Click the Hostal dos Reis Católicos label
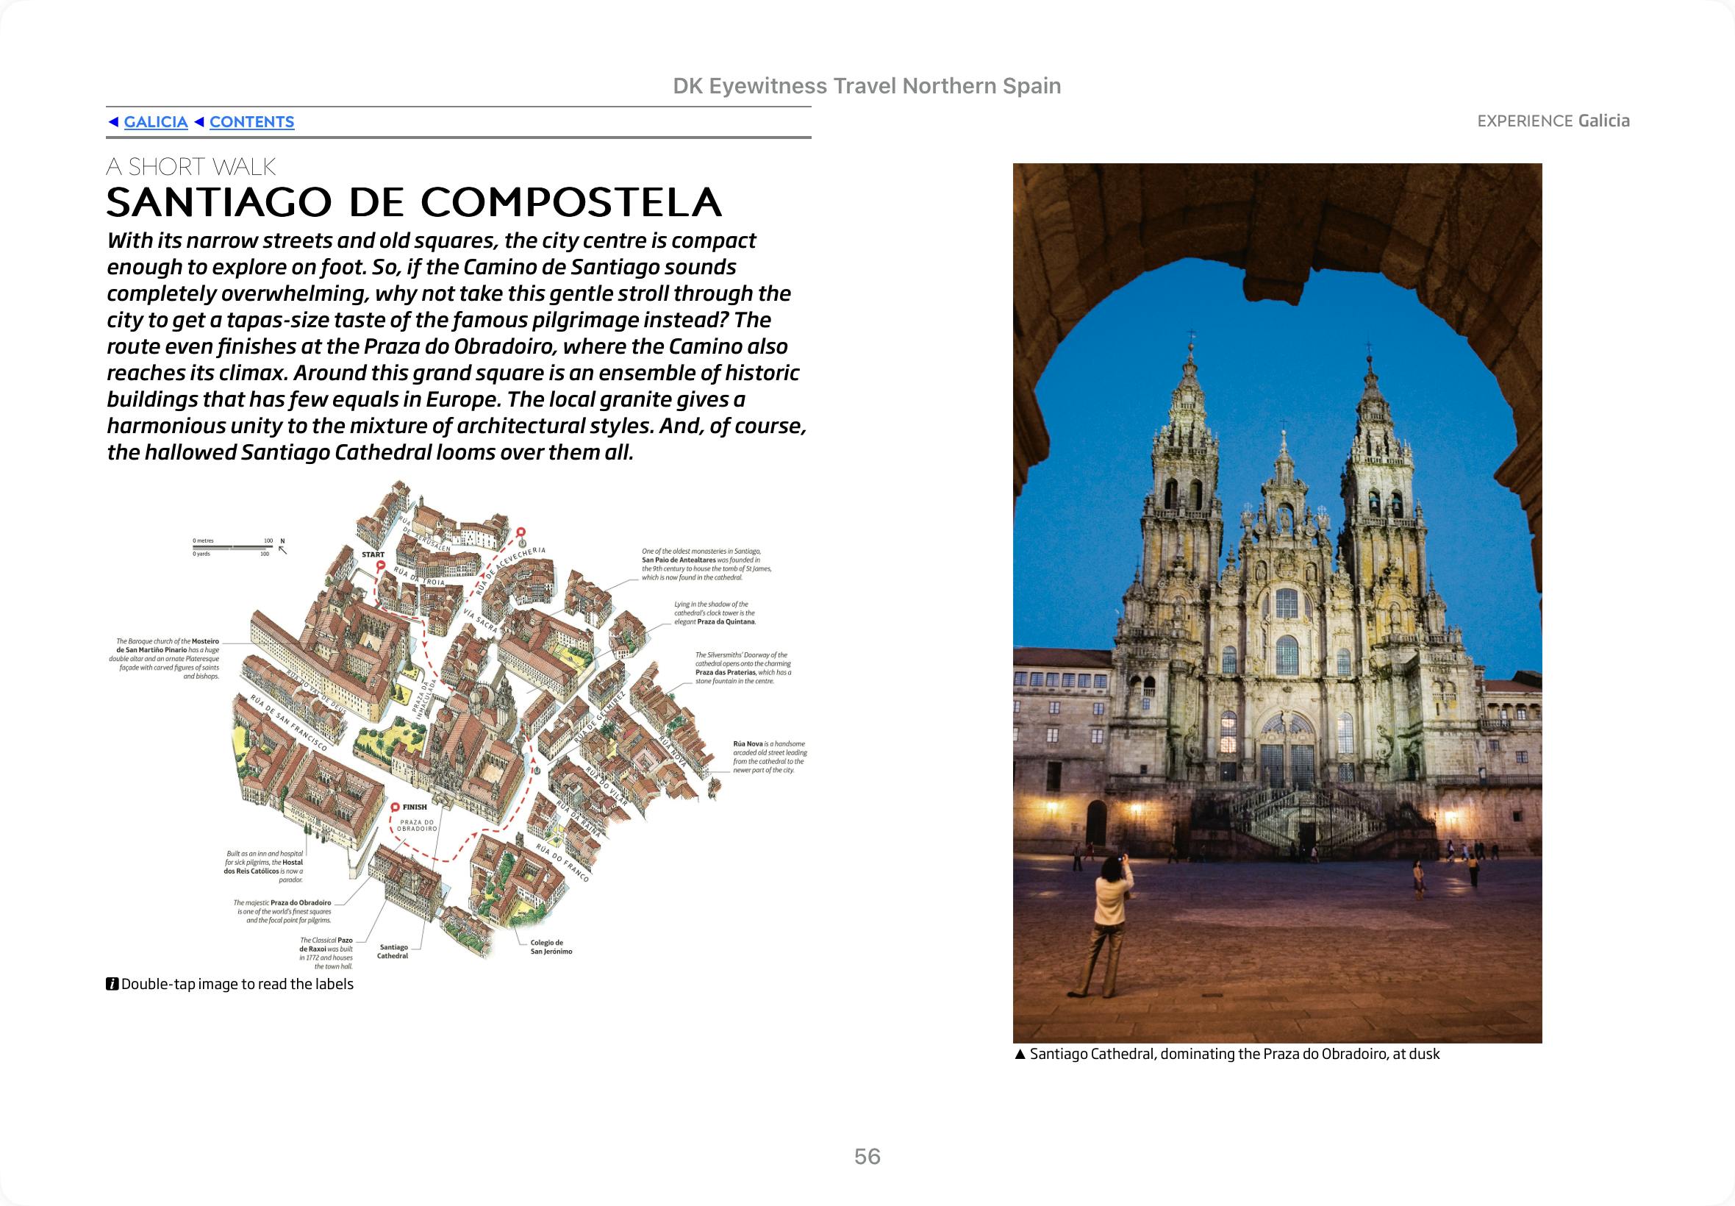Screen dimensions: 1735x1206 (265, 867)
